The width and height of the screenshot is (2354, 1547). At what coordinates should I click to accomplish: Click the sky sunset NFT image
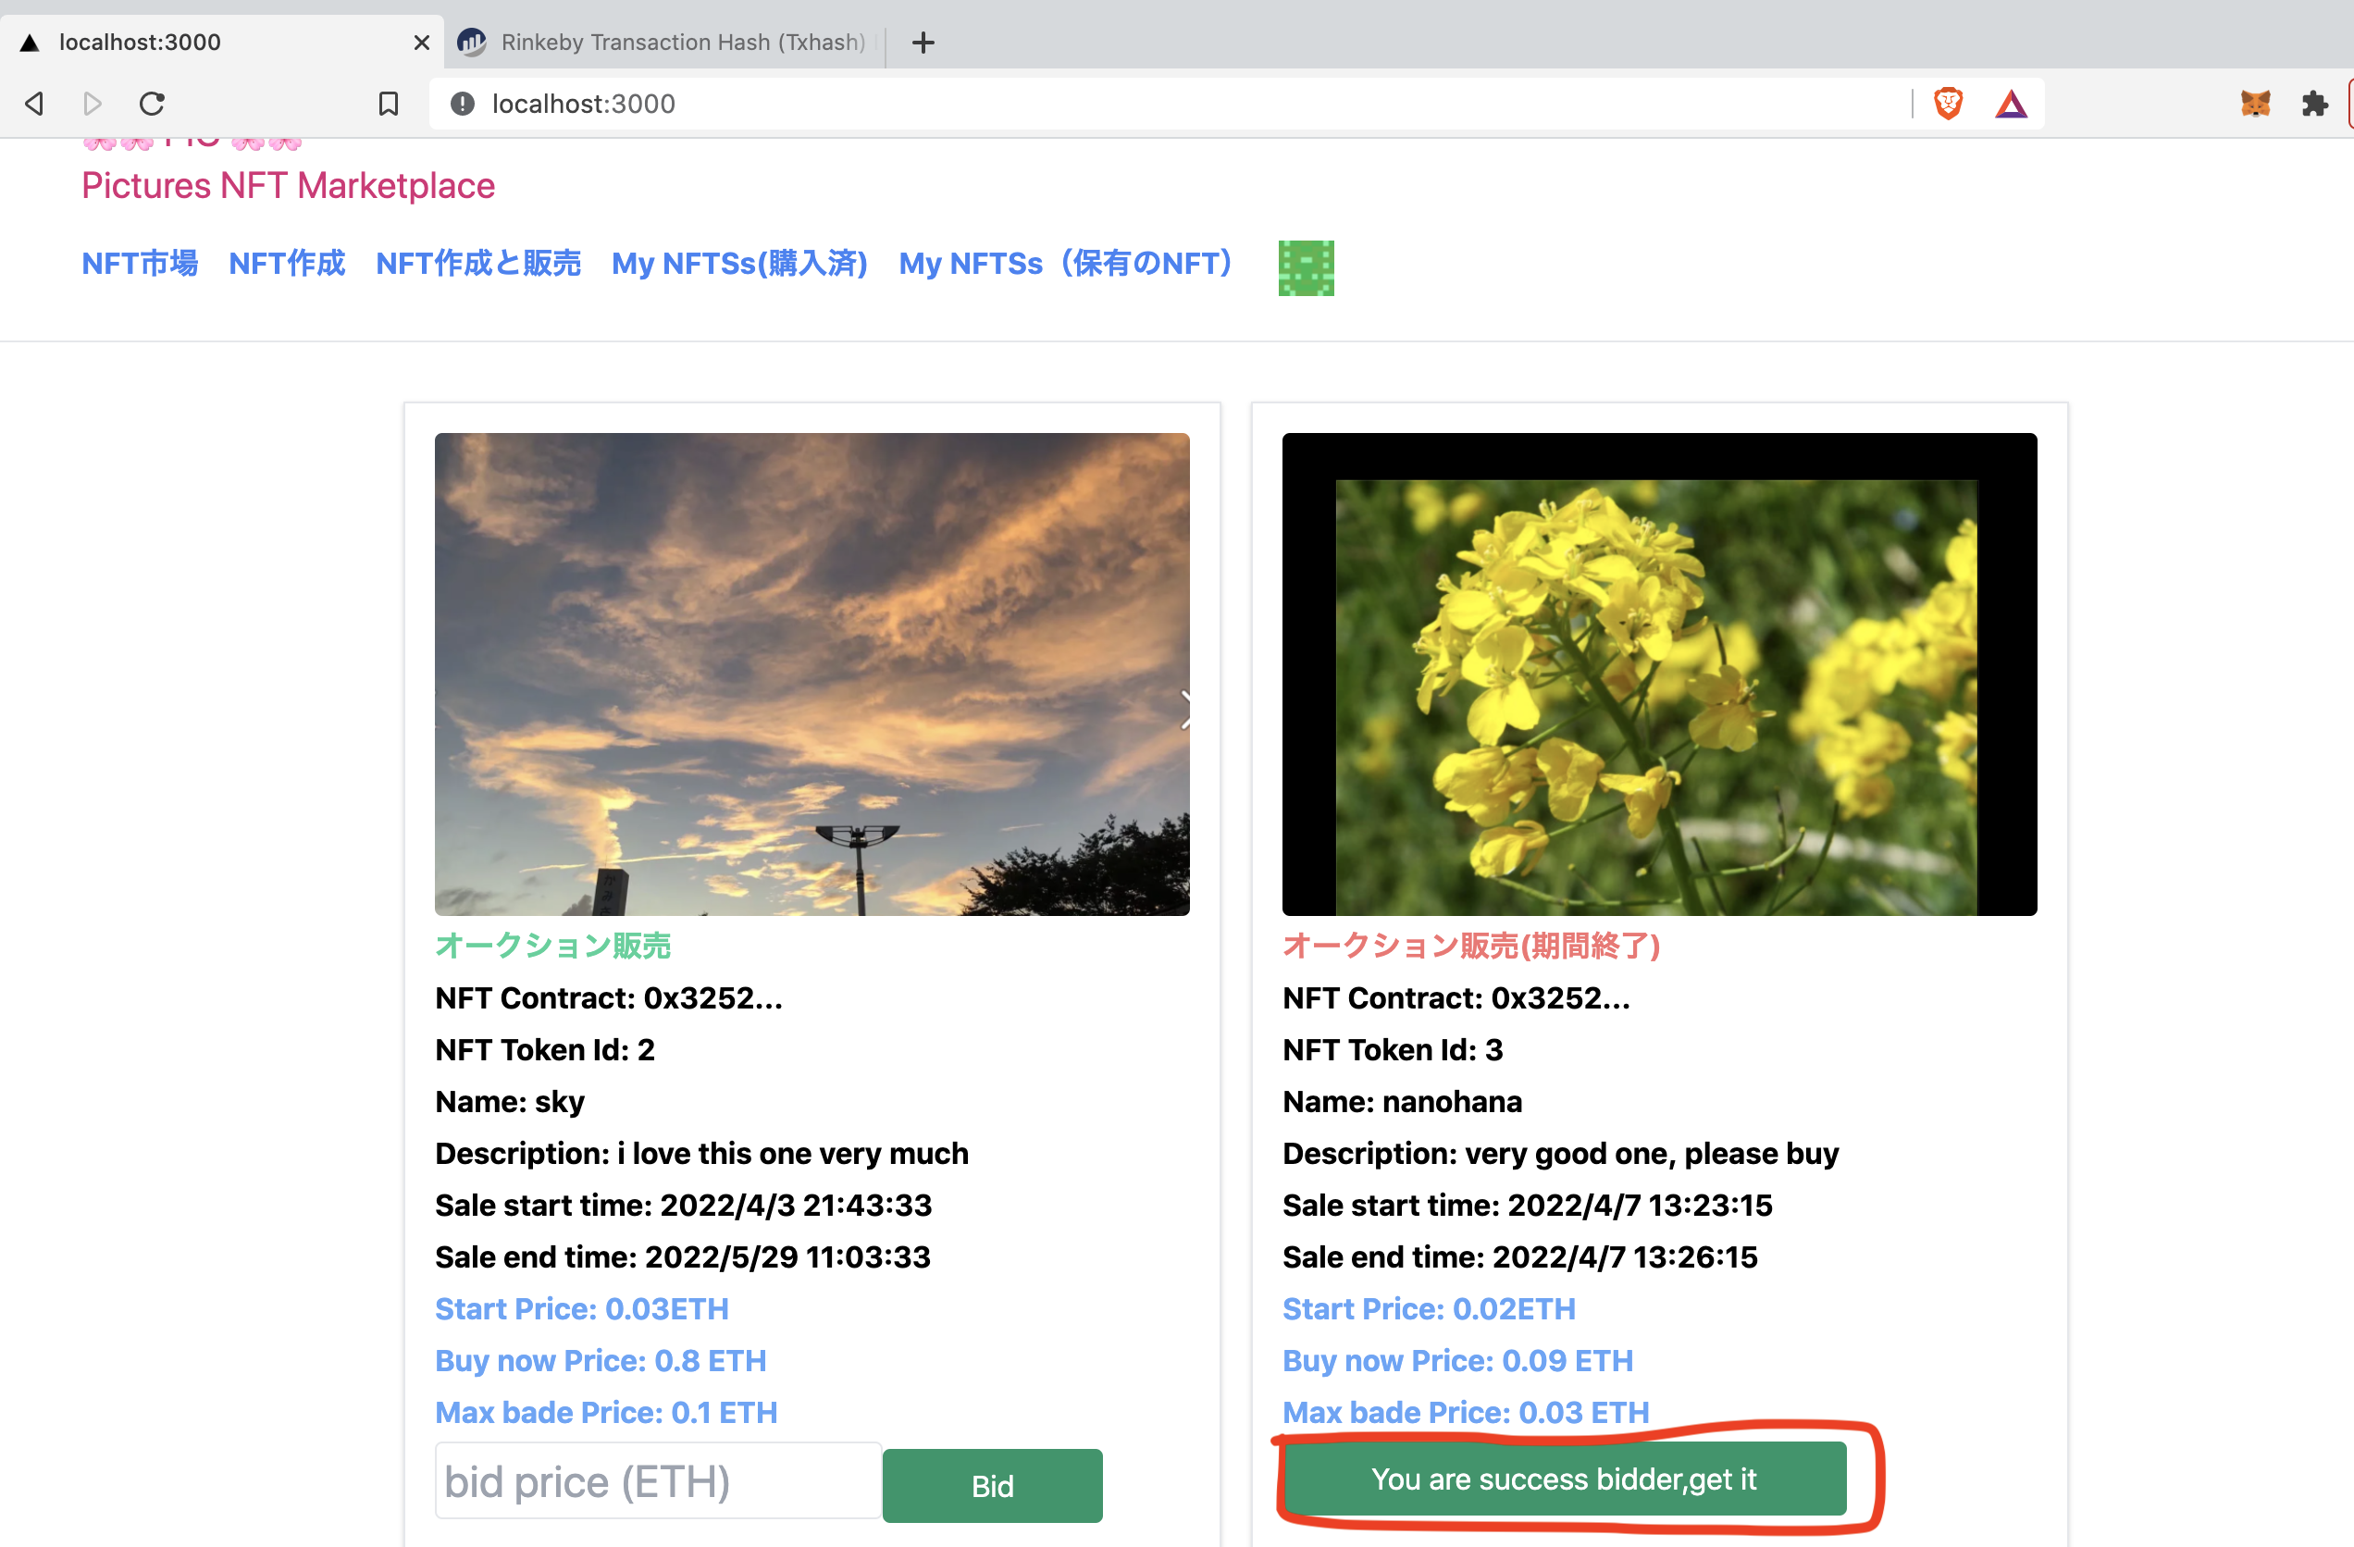[x=812, y=674]
